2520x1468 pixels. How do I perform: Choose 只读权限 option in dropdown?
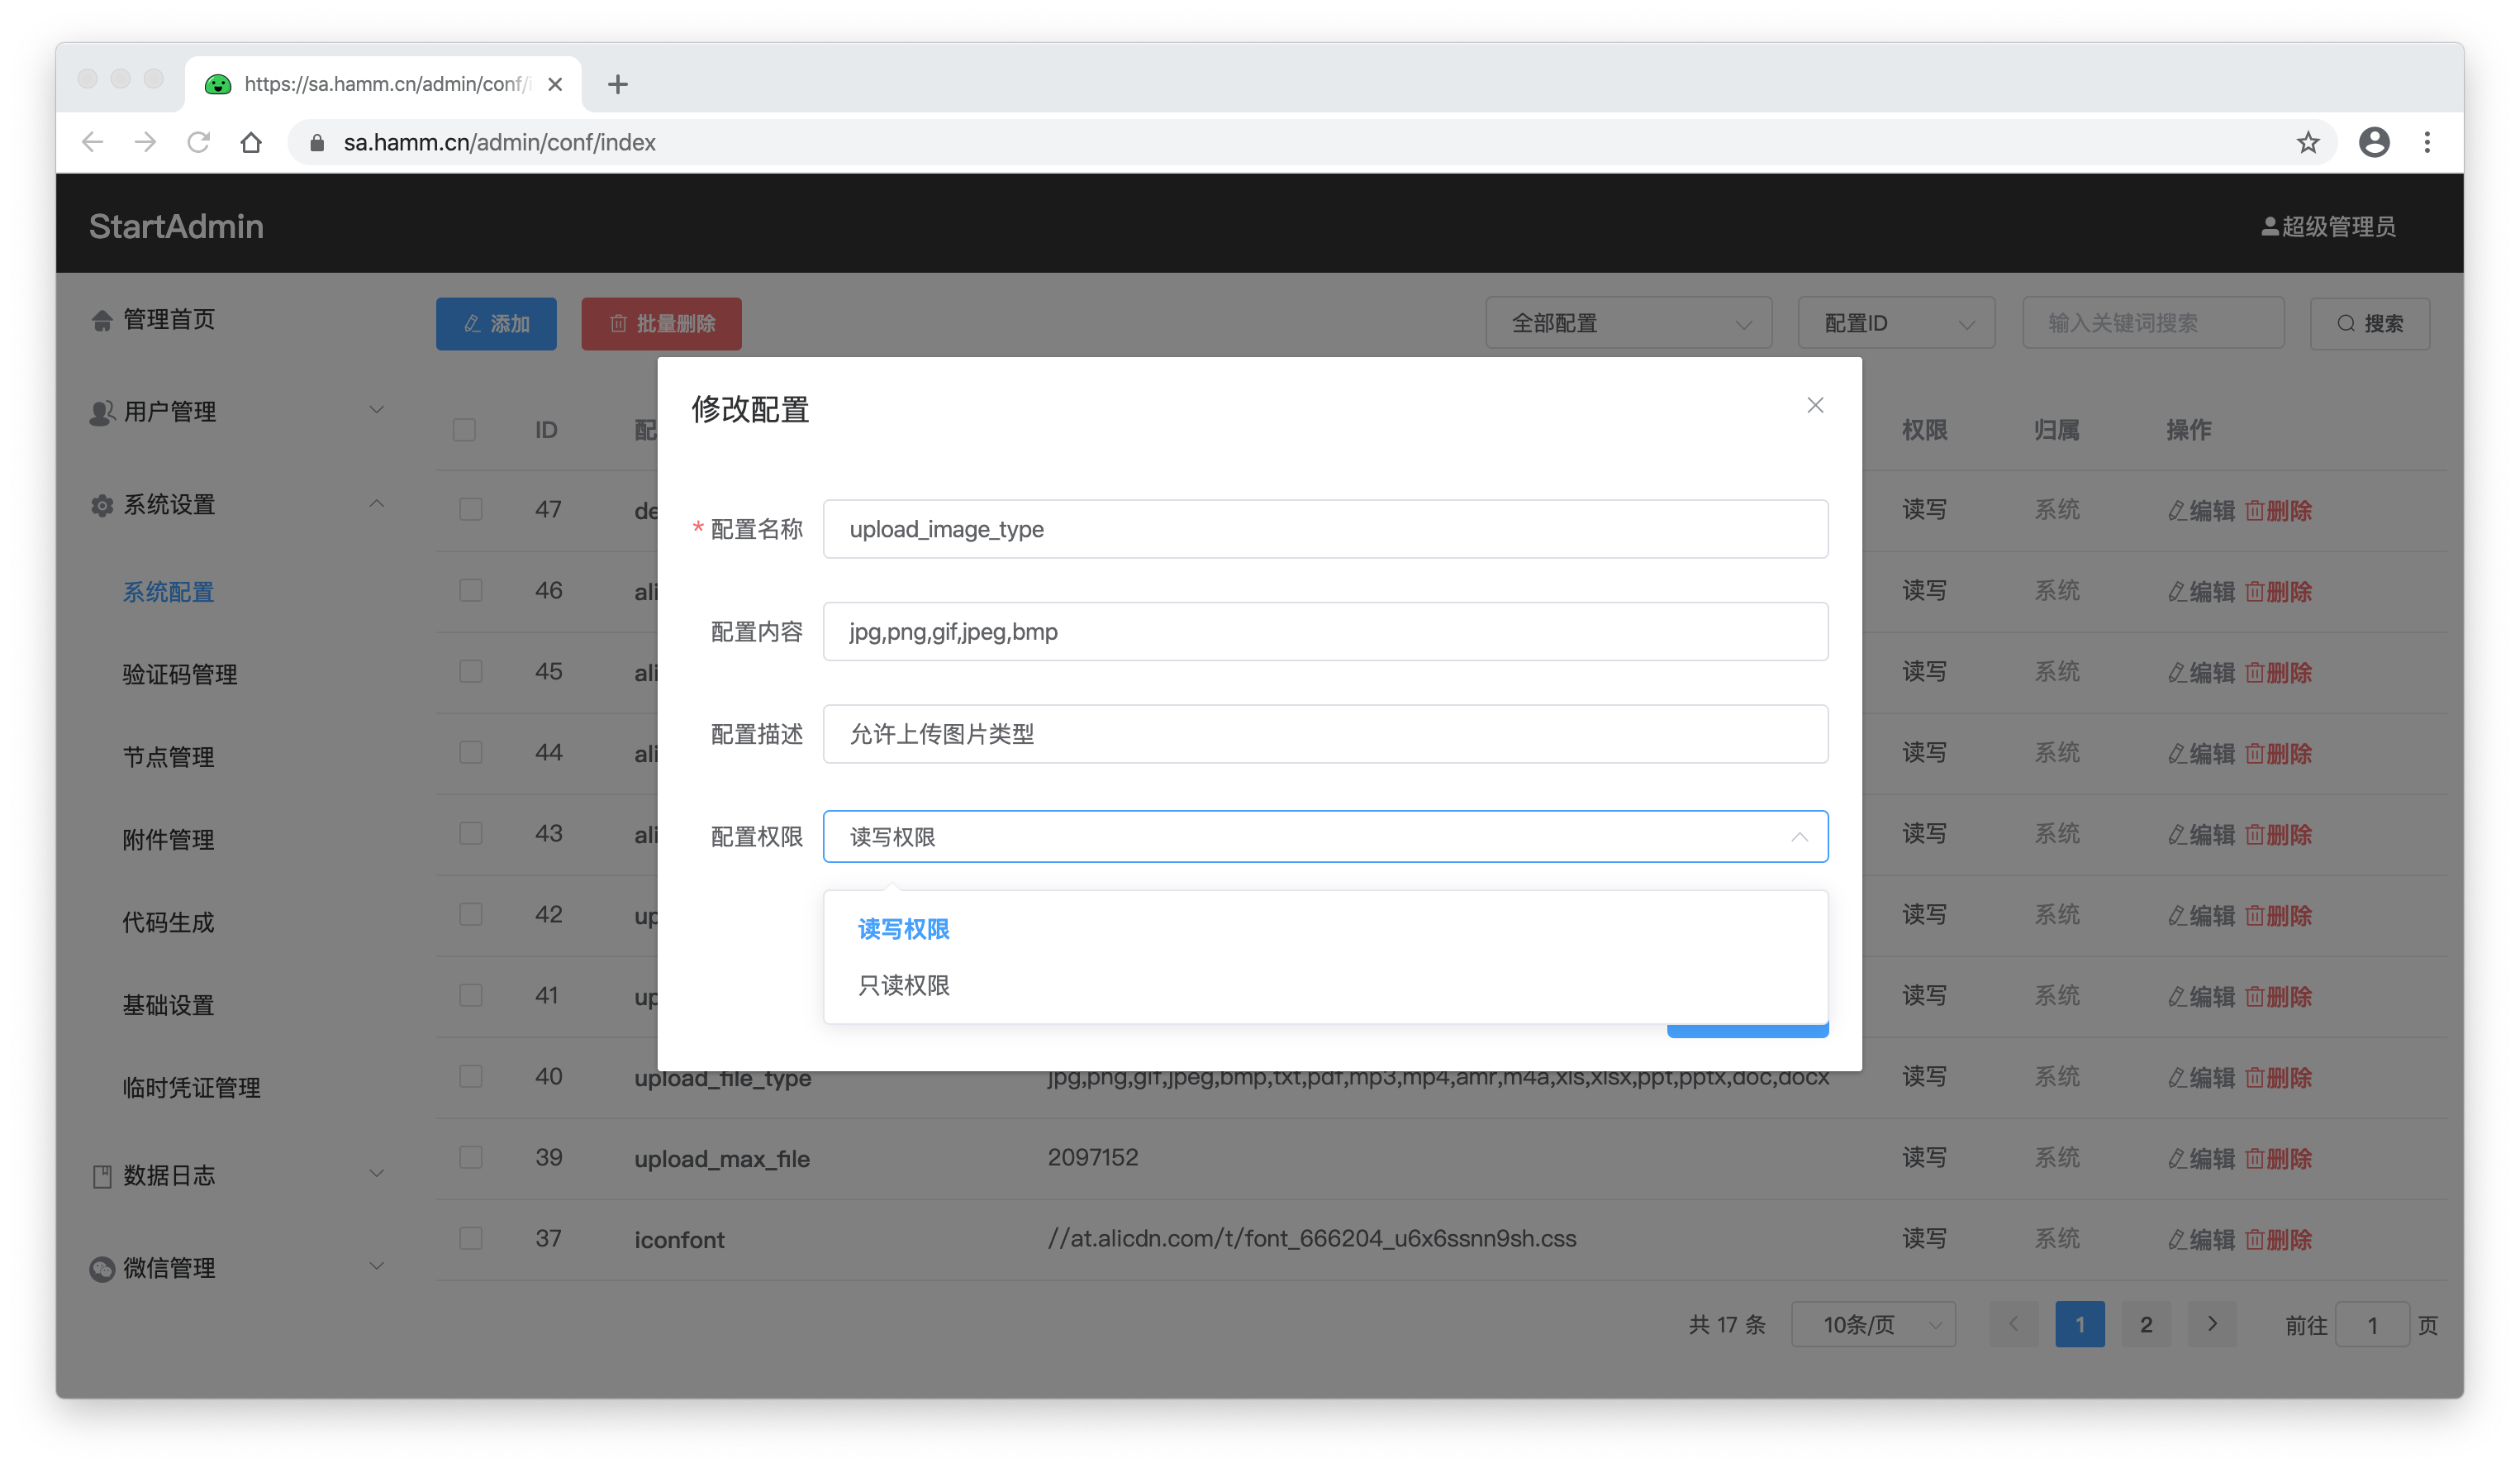tap(1325, 985)
